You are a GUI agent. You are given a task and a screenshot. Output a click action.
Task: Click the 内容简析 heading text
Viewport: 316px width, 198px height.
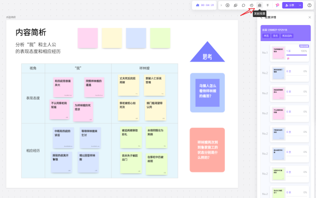click(x=31, y=33)
